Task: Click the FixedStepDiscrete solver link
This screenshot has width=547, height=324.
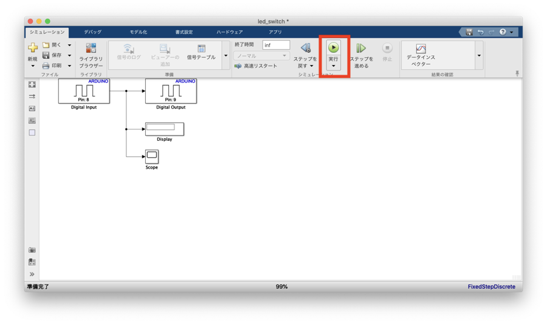Action: point(491,287)
